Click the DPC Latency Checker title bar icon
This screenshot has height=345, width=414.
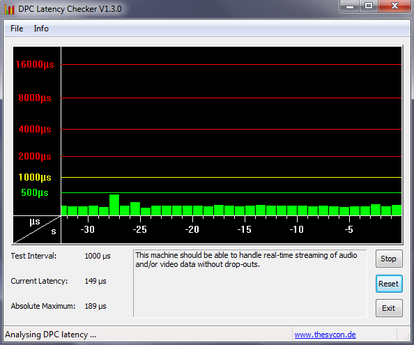(x=9, y=9)
